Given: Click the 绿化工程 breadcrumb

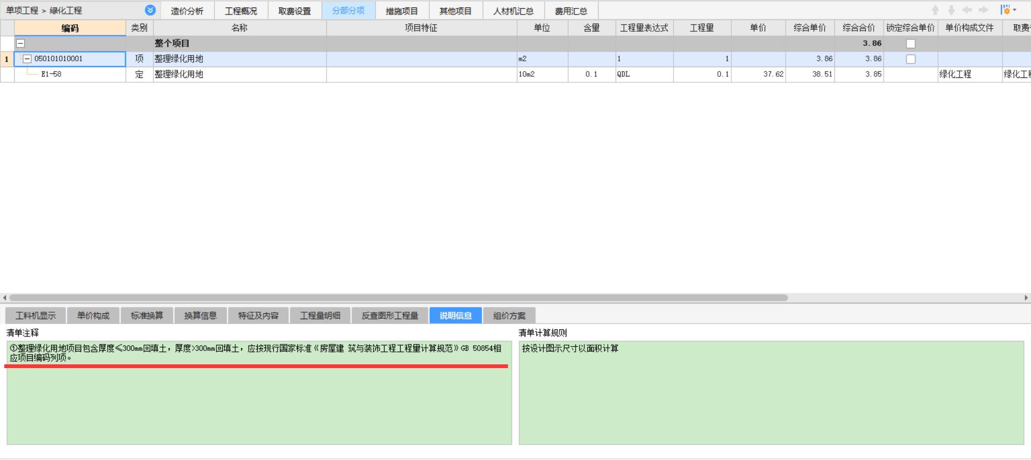Looking at the screenshot, I should [x=66, y=11].
